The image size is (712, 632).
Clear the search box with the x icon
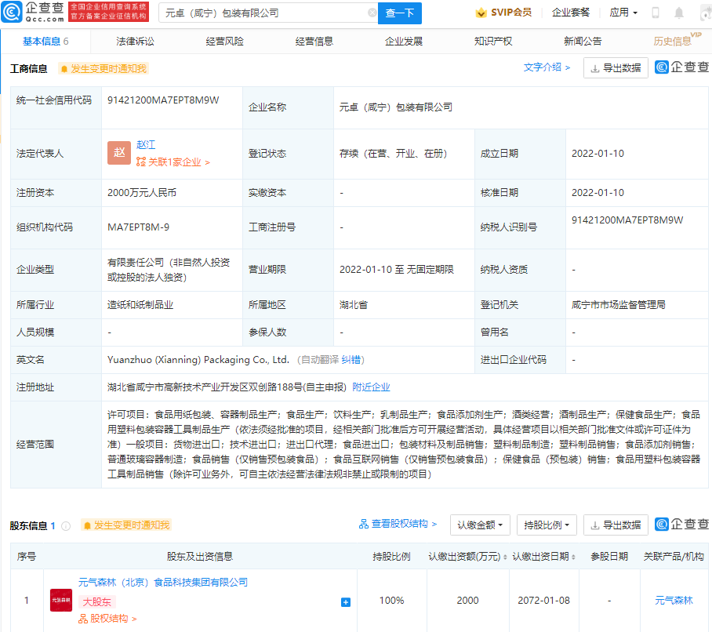click(372, 13)
